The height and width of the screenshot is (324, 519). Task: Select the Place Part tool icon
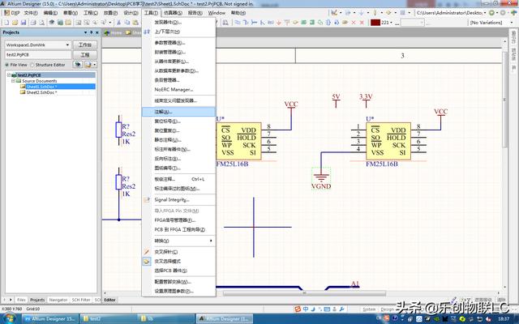click(x=295, y=23)
